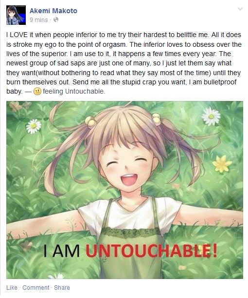This screenshot has height=298, width=248.
Task: Click the smirking feeling emoji icon
Action: (x=37, y=91)
